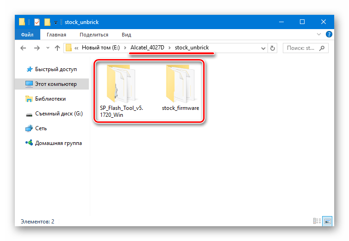The image size is (349, 241).
Task: Expand subfolders chevron after Новый том (E:)
Action: [x=125, y=48]
